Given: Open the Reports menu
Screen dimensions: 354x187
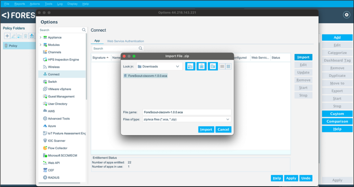Looking at the screenshot, I should (20, 4).
